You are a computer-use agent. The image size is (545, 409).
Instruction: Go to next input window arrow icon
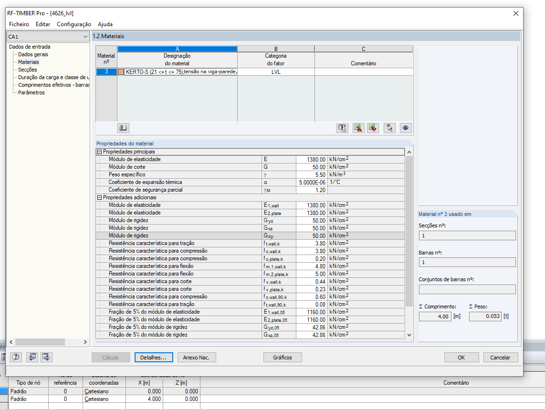[x=46, y=357]
